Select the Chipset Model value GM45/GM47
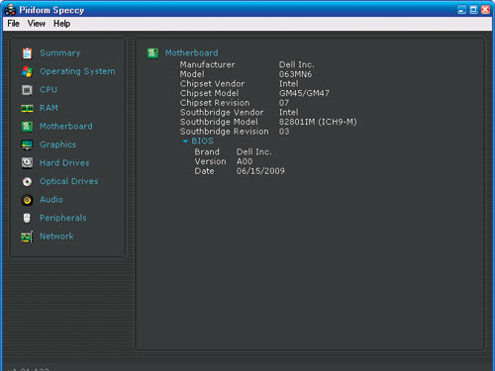Screen dimensions: 495x371 (x=304, y=93)
